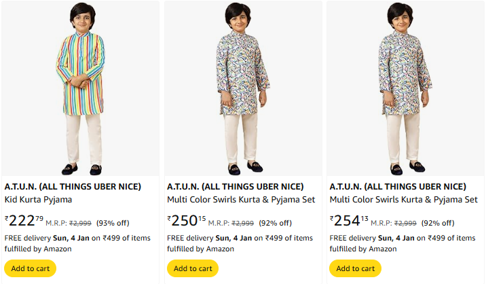Click A.T.U.N. brand above Kid Kurta Pyjama

tap(73, 186)
